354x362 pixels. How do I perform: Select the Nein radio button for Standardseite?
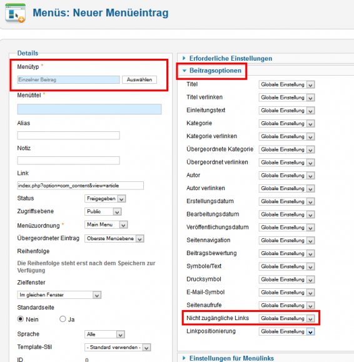(21, 319)
